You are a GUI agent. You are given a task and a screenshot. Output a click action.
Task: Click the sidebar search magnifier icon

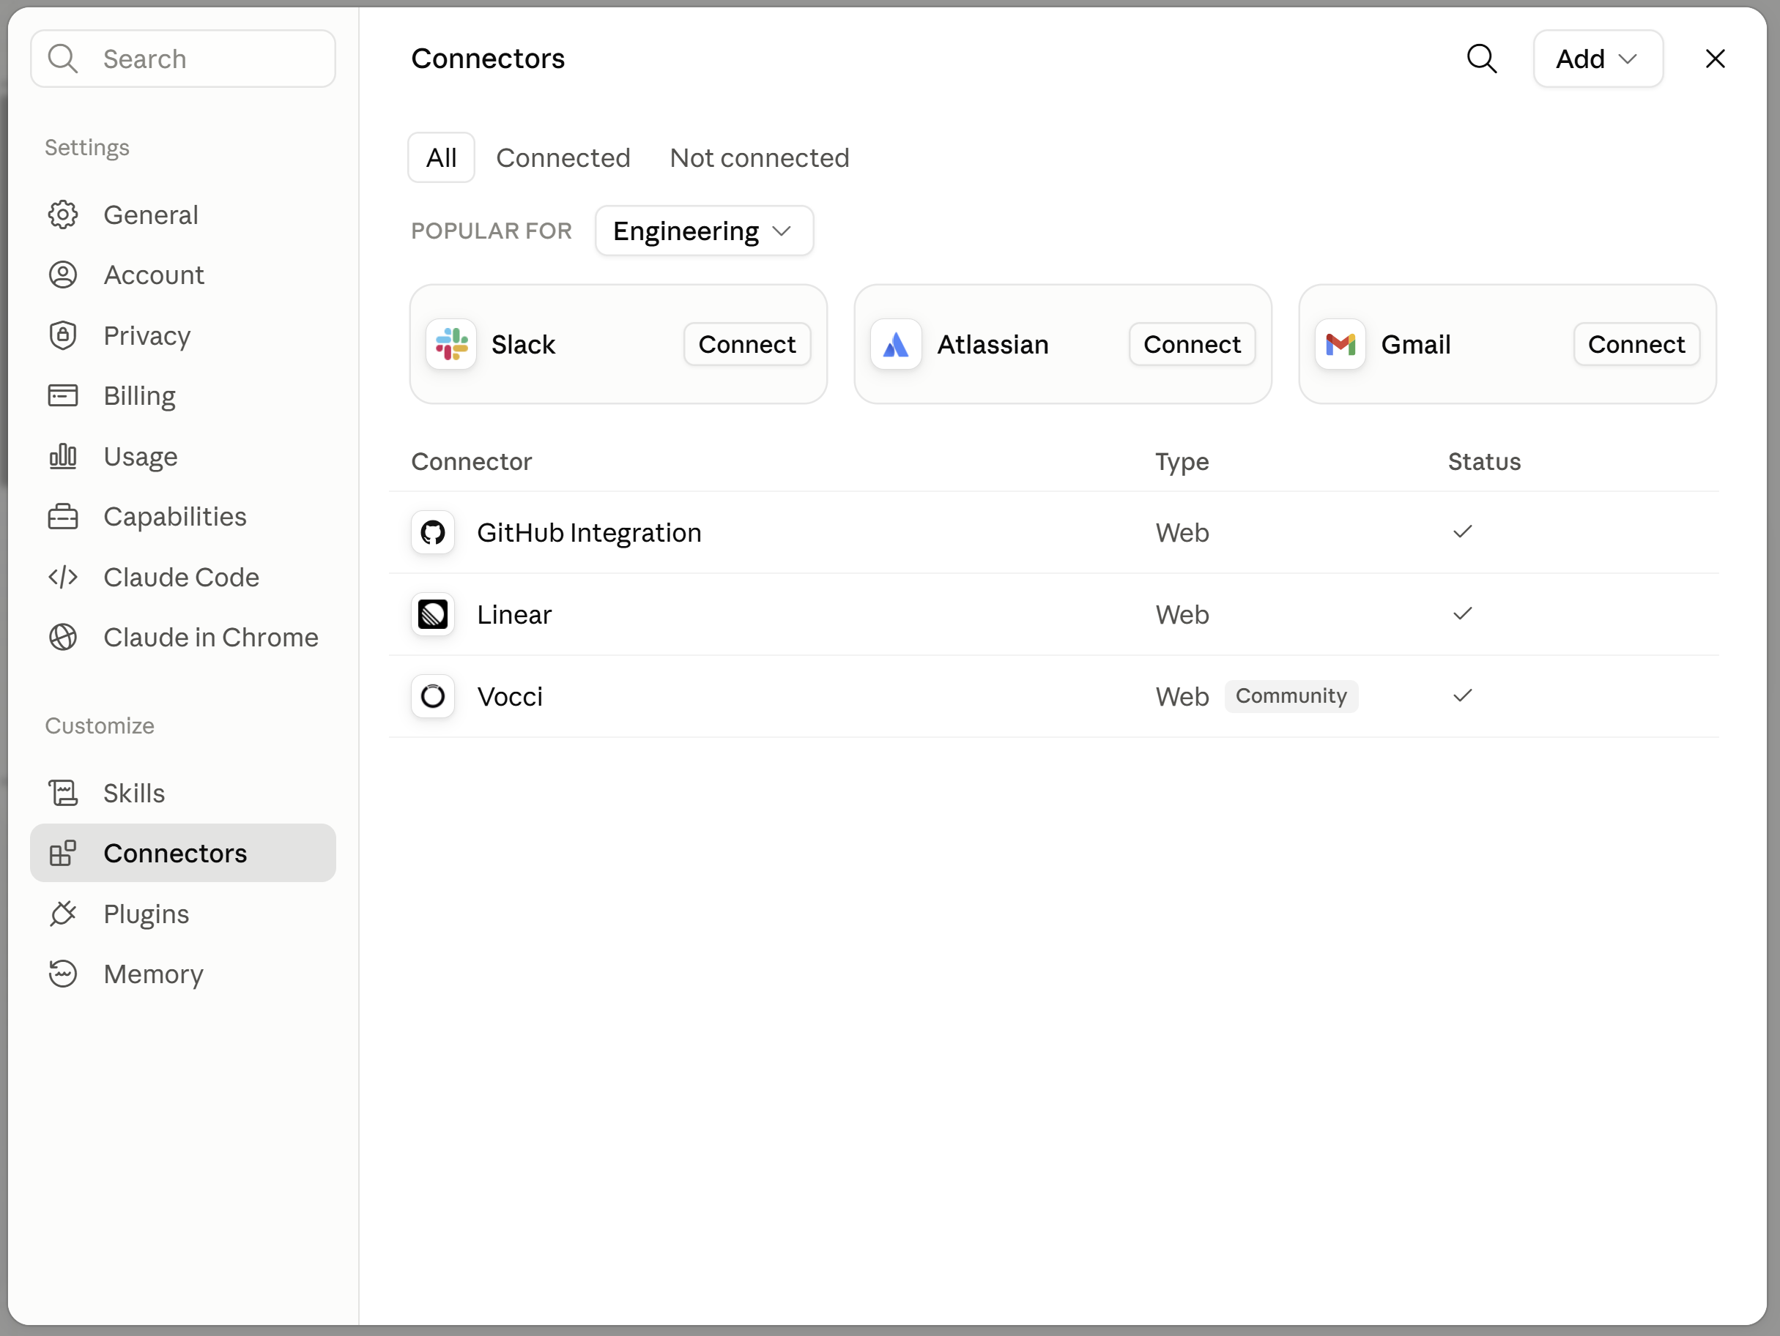tap(63, 59)
